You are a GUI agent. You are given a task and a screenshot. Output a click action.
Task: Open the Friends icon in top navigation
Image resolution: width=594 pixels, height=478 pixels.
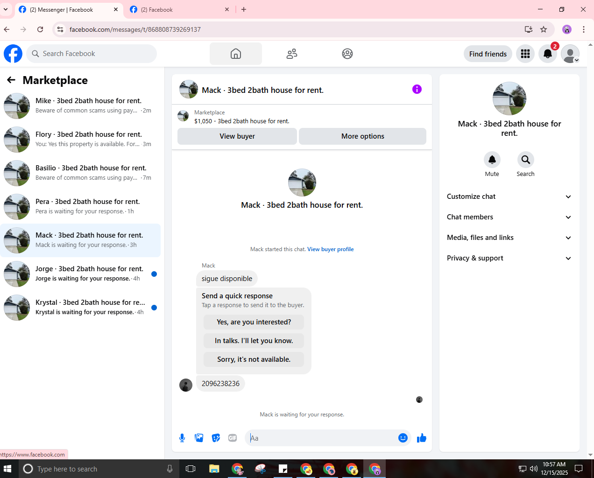tap(292, 54)
